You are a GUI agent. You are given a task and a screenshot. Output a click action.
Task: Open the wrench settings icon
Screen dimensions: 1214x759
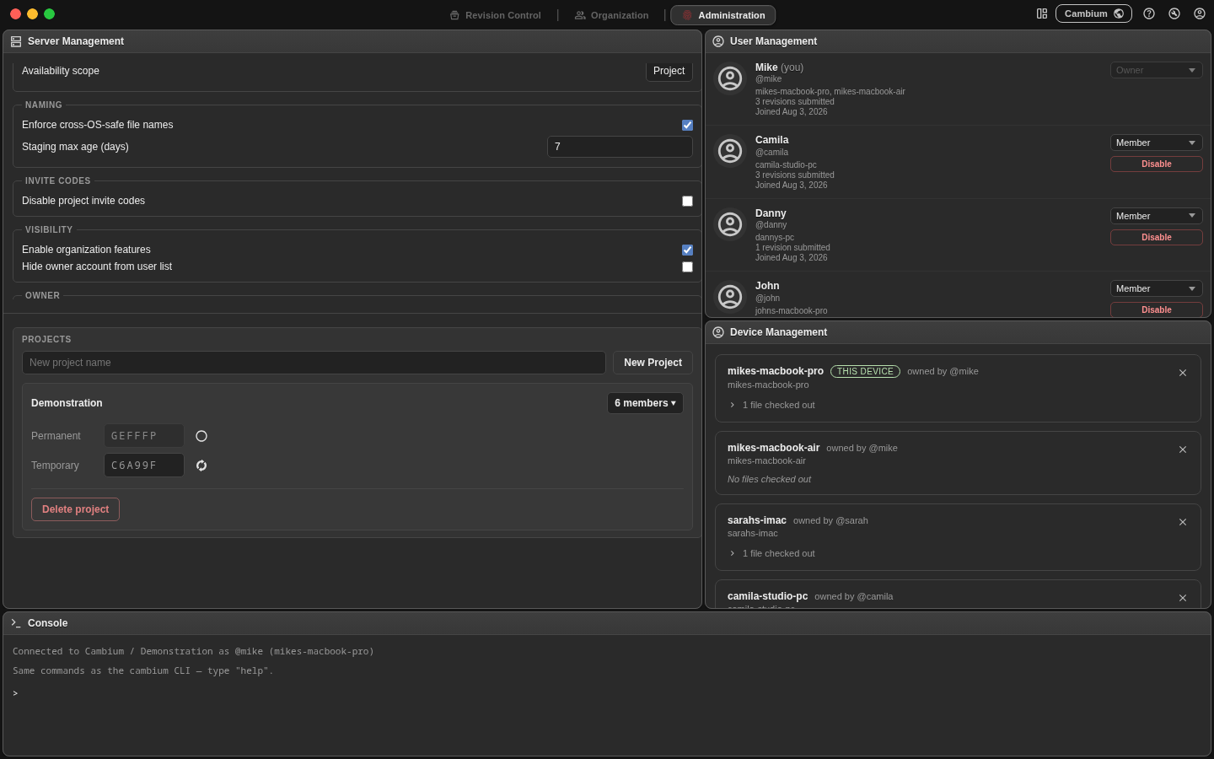(1174, 13)
